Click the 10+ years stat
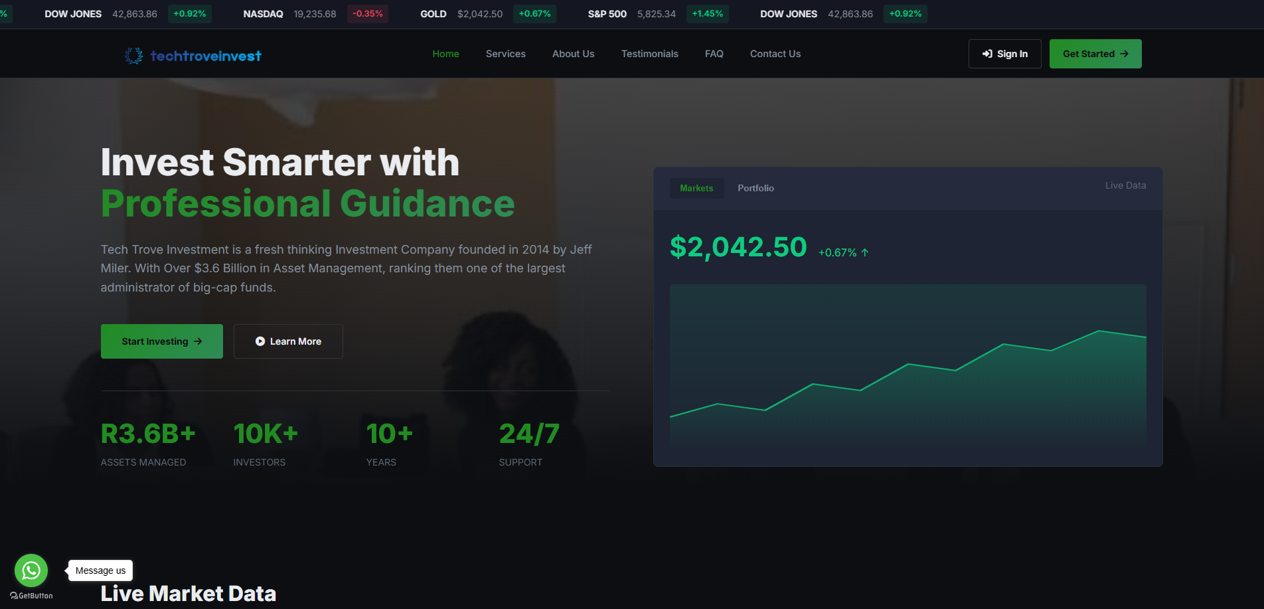The image size is (1264, 609). click(390, 444)
